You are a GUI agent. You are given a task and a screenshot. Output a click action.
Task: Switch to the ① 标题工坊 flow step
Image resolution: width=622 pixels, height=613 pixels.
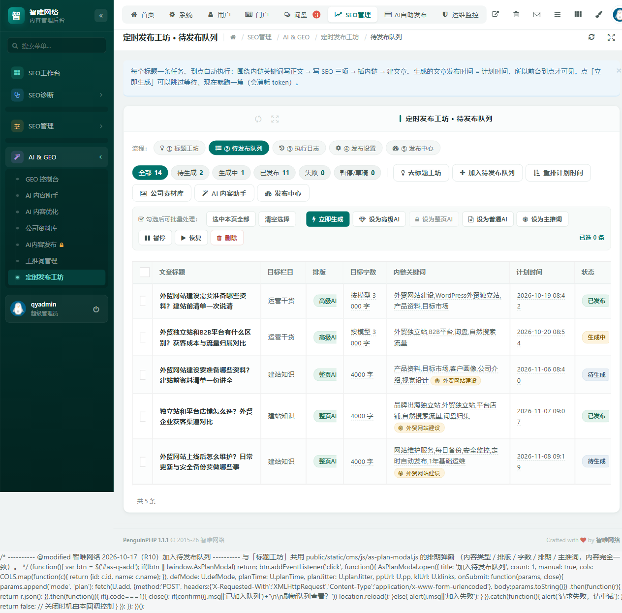pos(179,148)
